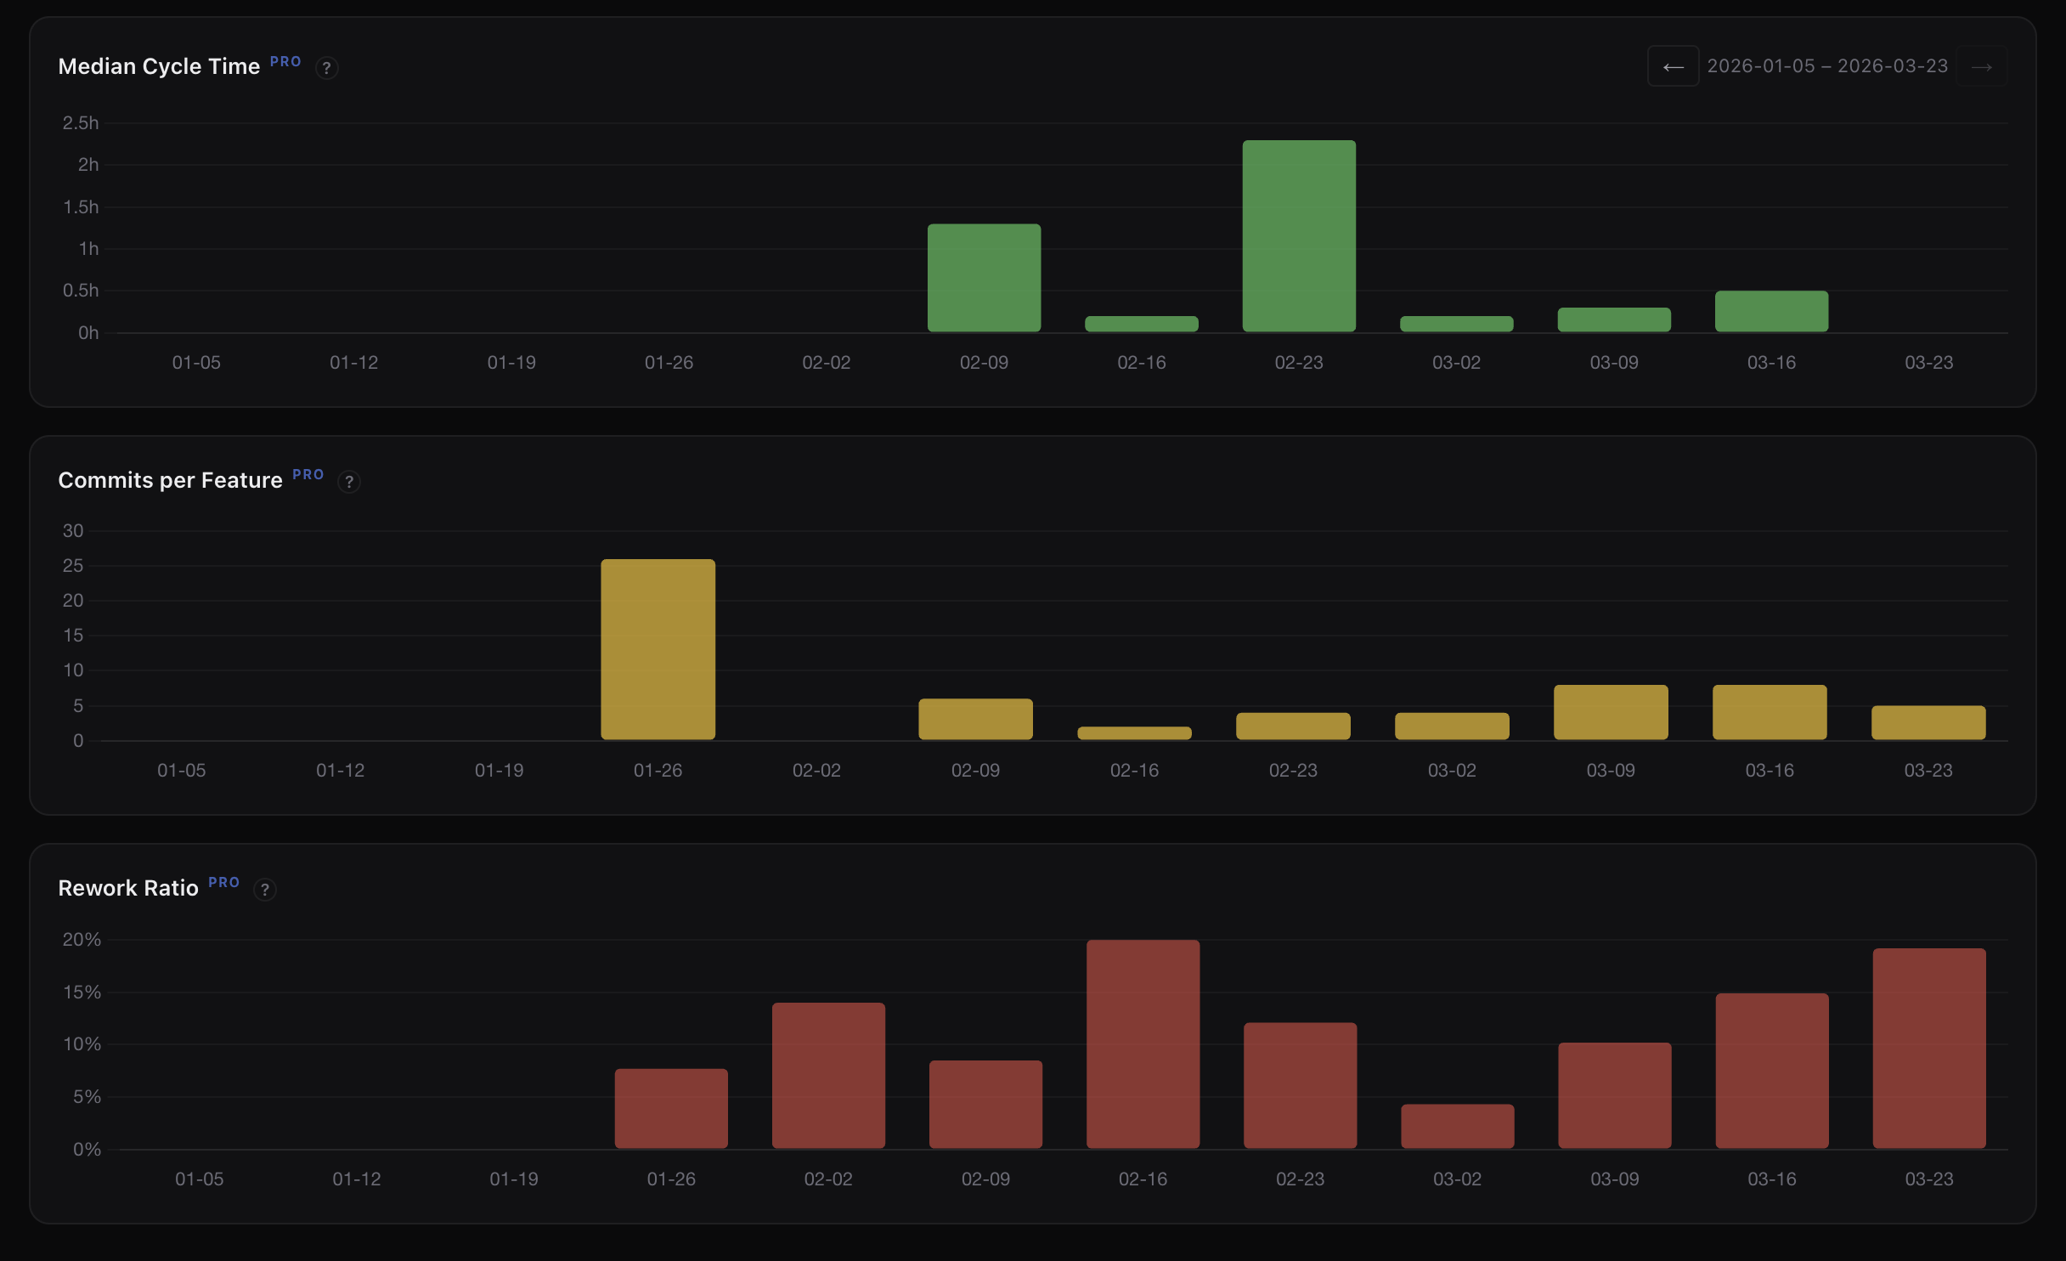Click the Commits per Feature chart title
Viewport: 2066px width, 1261px height.
tap(170, 479)
